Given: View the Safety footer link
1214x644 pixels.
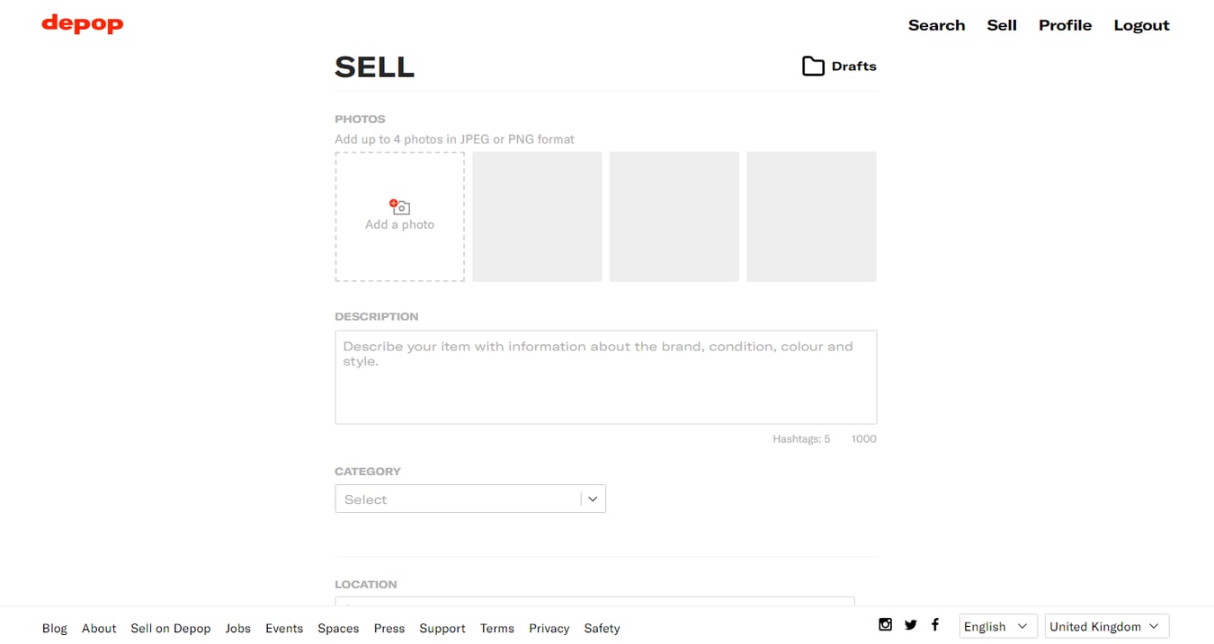Looking at the screenshot, I should point(602,628).
